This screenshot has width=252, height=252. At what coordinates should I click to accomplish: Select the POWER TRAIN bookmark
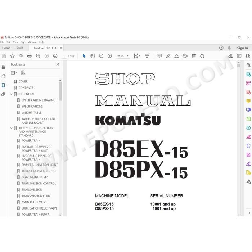[x=31, y=141]
